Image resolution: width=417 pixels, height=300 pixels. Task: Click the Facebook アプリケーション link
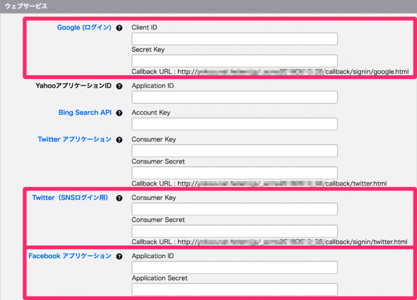(x=69, y=256)
